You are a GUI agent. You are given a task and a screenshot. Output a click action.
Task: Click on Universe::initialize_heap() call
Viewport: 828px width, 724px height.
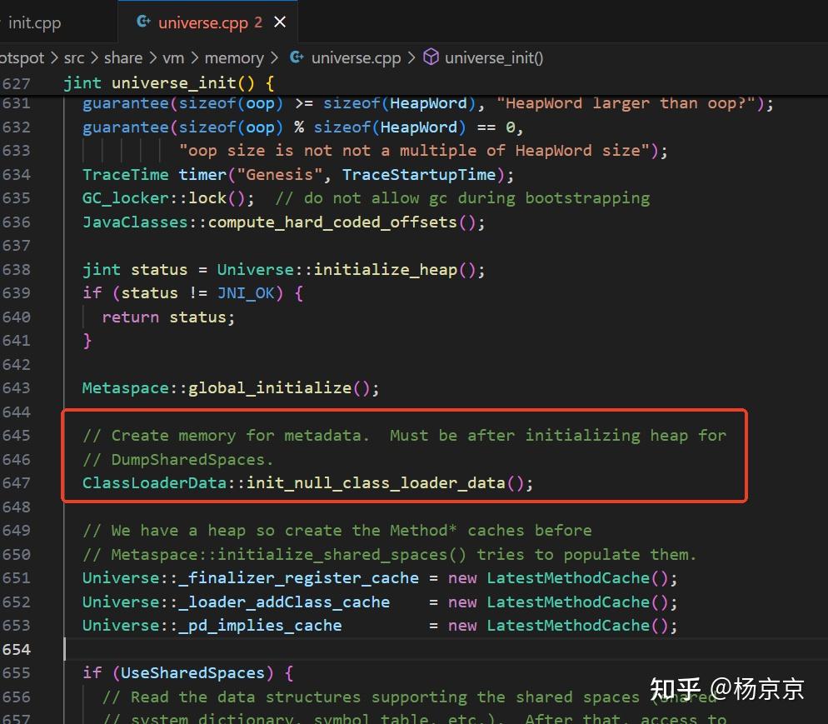click(x=351, y=270)
